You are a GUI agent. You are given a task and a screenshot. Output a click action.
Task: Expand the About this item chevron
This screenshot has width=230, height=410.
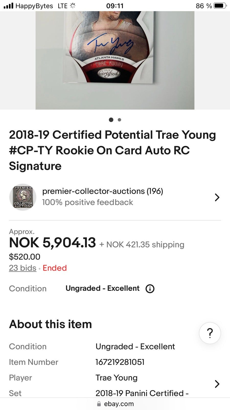217,384
